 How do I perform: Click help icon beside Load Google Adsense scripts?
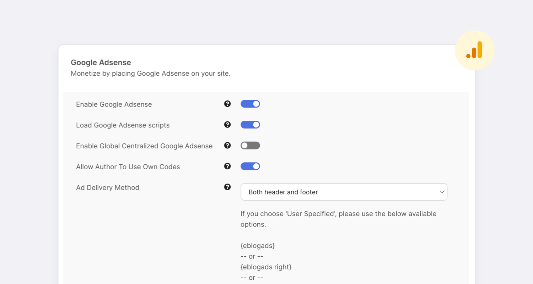pyautogui.click(x=227, y=125)
